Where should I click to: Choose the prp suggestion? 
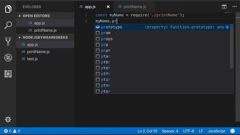[162, 45]
